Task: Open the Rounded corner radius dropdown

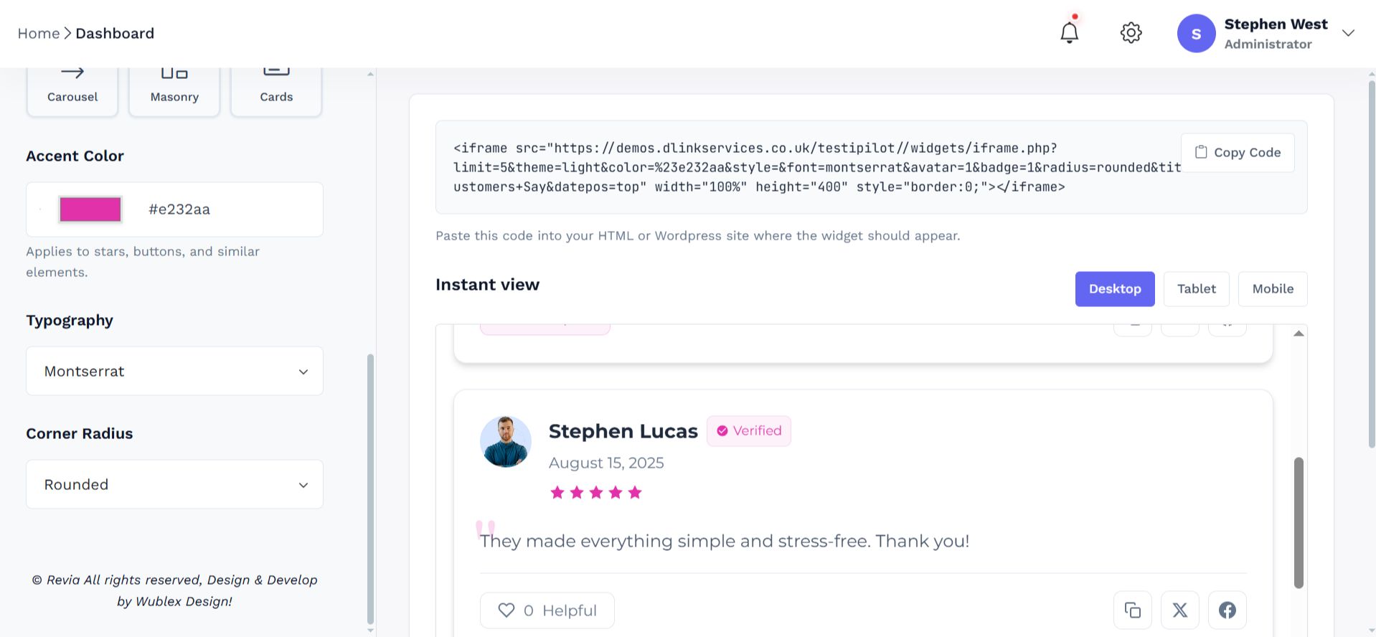Action: tap(174, 485)
